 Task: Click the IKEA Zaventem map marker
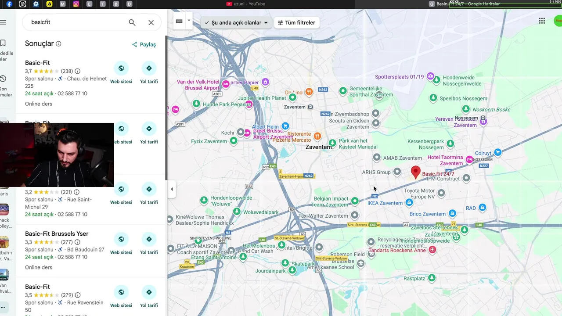(x=409, y=203)
